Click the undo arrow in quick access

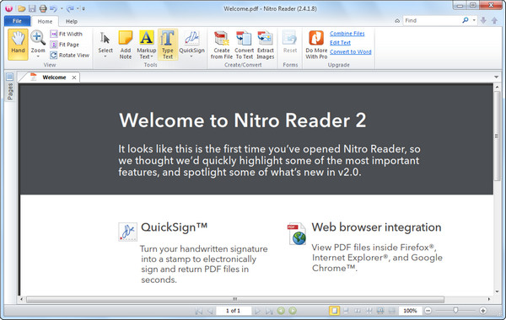53,8
